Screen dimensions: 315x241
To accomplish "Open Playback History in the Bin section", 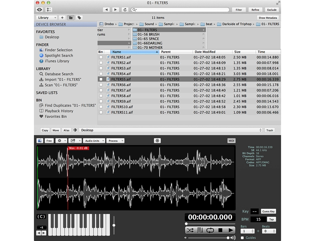I will coord(59,111).
